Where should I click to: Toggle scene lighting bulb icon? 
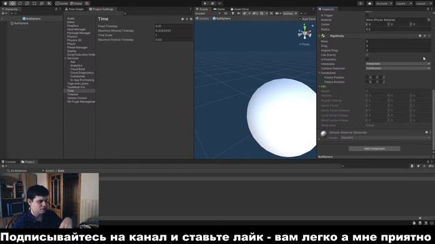(x=232, y=14)
